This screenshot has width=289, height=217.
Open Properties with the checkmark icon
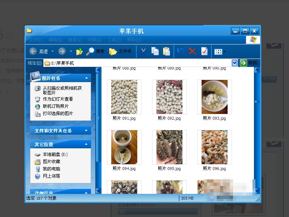click(204, 51)
